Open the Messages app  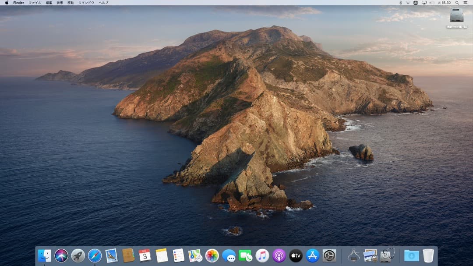(x=229, y=255)
